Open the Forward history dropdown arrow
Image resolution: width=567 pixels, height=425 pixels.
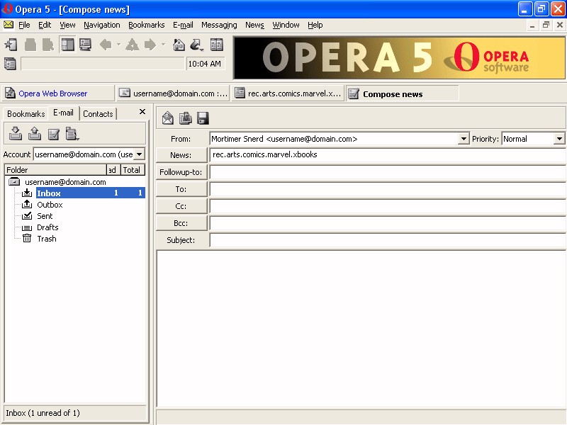coord(164,45)
